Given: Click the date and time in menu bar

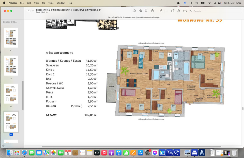Looking at the screenshot, I should click(x=233, y=3).
